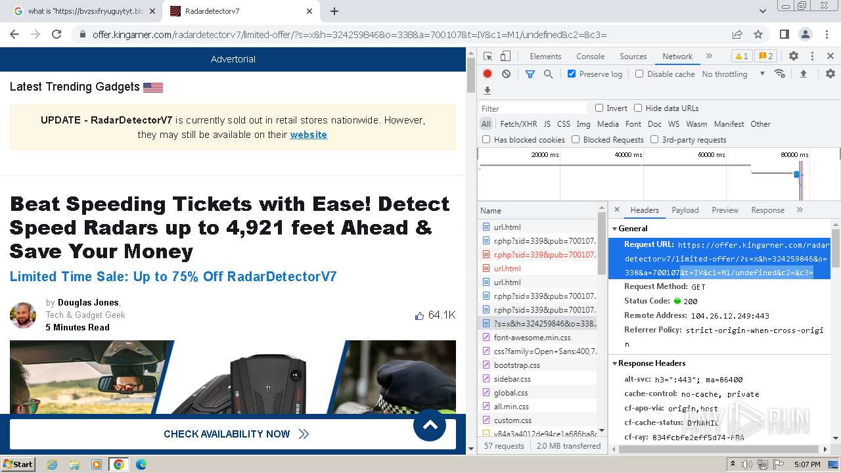Viewport: 841px width, 473px height.
Task: Check the Invert filter option
Action: 599,108
